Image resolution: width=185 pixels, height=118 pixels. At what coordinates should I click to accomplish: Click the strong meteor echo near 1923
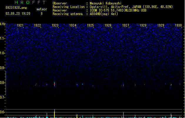click(x=54, y=84)
